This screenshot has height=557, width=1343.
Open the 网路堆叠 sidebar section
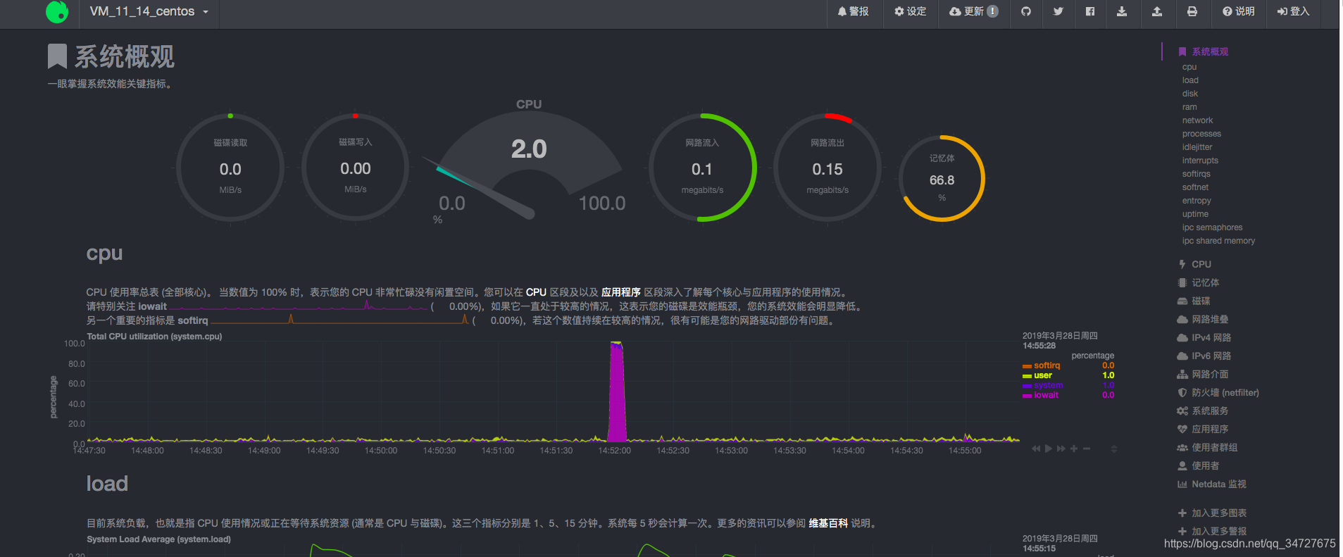1203,320
